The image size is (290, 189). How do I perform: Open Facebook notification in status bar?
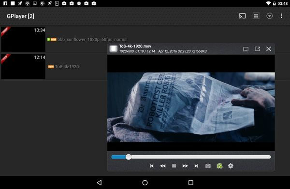(x=5, y=3)
